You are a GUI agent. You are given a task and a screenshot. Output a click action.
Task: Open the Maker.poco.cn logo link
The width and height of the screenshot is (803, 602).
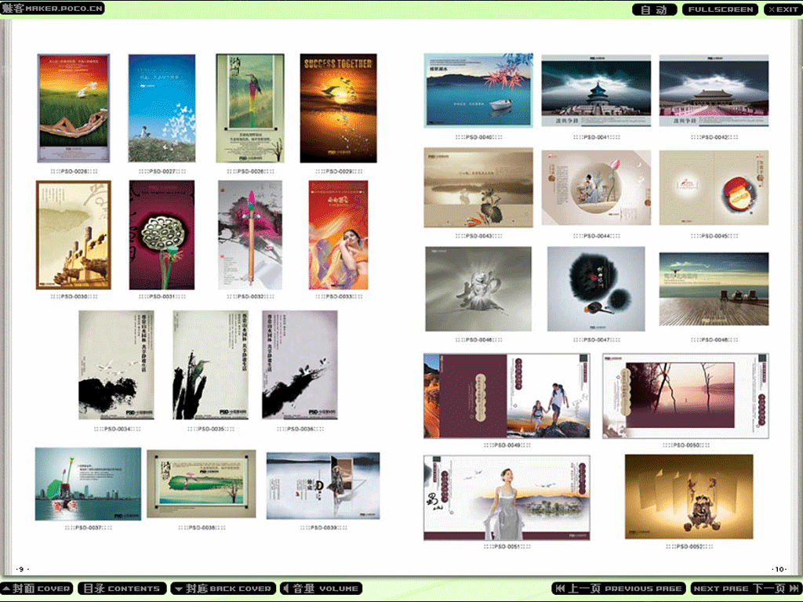point(51,9)
